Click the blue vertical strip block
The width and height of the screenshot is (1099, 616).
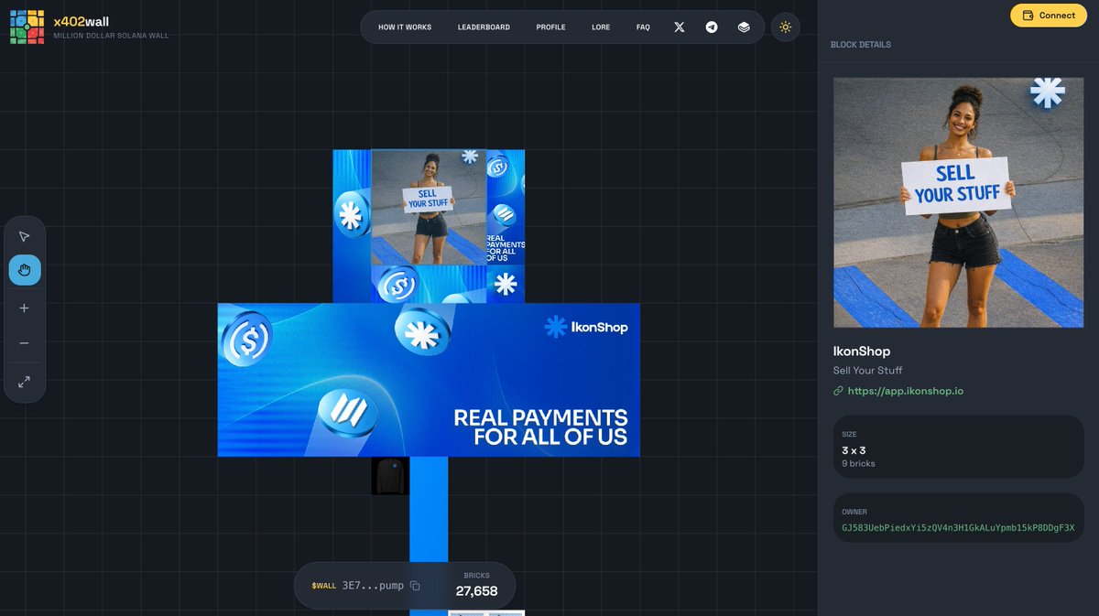pos(429,509)
